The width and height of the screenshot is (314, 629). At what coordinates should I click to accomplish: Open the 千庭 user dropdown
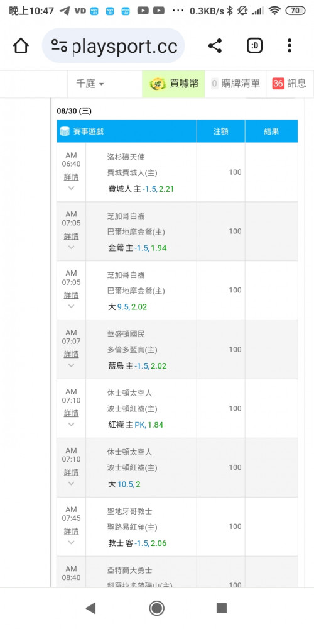(x=90, y=84)
